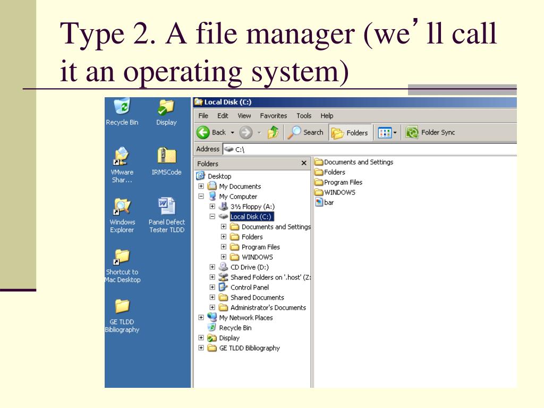Open the Back history dropdown arrow
The image size is (544, 408).
click(233, 132)
